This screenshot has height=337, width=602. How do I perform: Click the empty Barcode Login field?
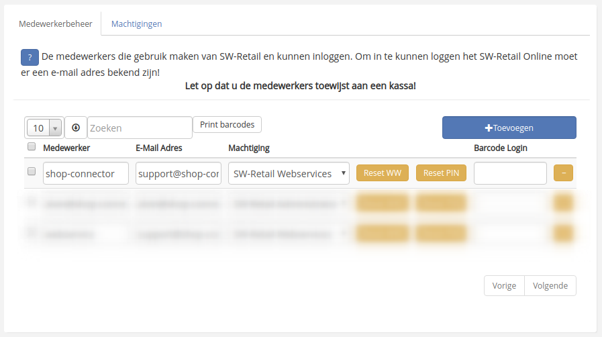pos(510,173)
